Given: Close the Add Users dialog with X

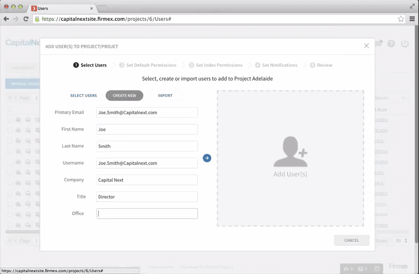Looking at the screenshot, I should click(x=366, y=46).
